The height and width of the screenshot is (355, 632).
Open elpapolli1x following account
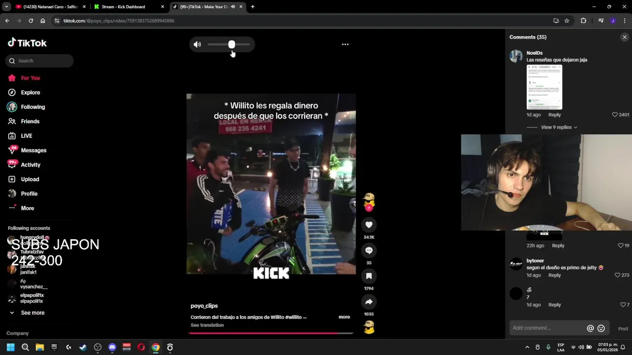[x=32, y=298]
